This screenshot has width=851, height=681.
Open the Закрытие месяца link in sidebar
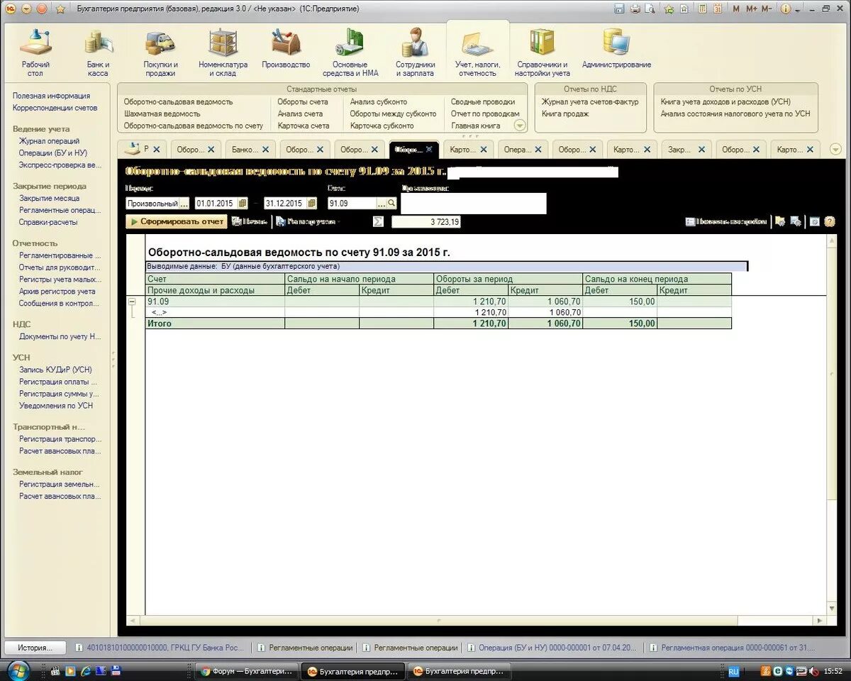pos(50,198)
